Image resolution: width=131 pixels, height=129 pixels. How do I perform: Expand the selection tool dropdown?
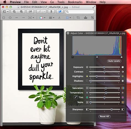[68, 18]
